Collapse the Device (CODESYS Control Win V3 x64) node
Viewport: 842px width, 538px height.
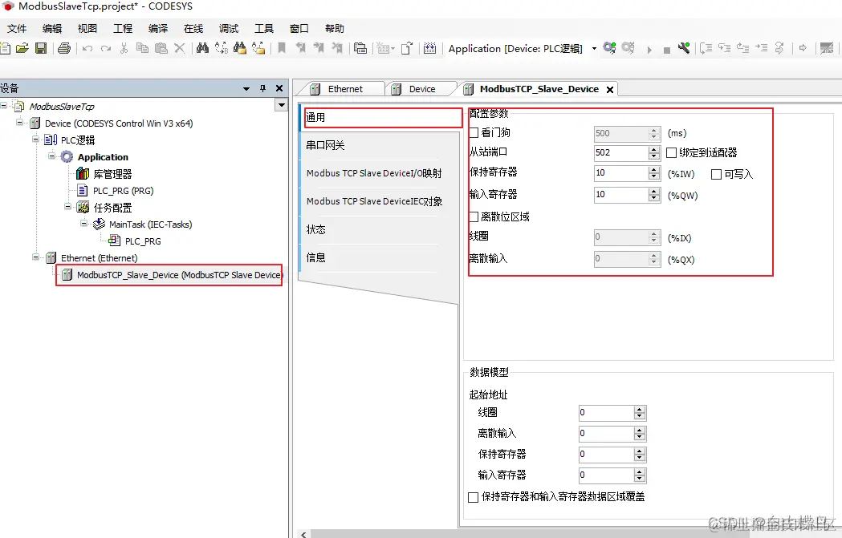(x=20, y=123)
